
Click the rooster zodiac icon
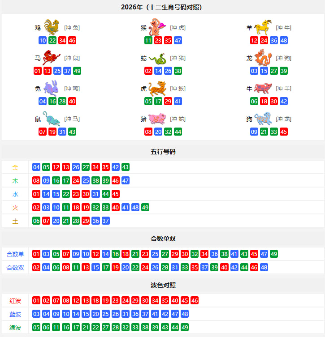point(52,27)
